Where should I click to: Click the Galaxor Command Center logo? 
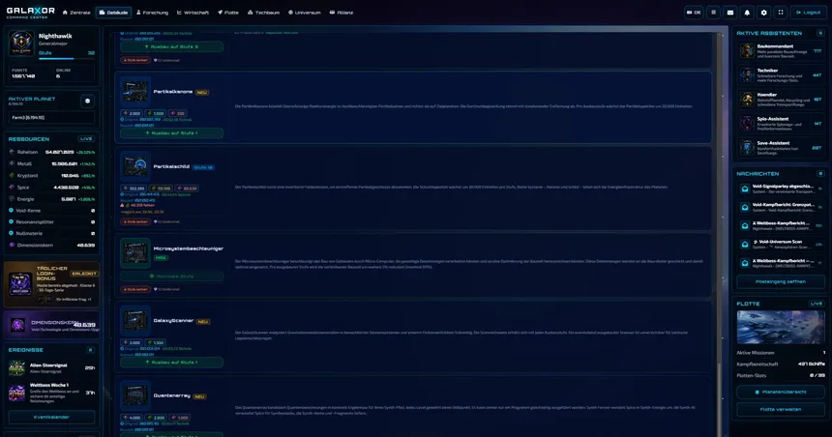pos(30,13)
